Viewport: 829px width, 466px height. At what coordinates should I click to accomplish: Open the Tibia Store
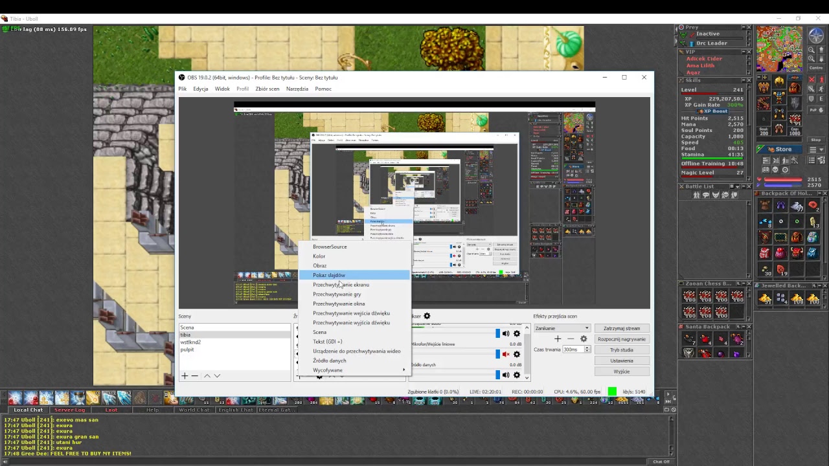779,150
